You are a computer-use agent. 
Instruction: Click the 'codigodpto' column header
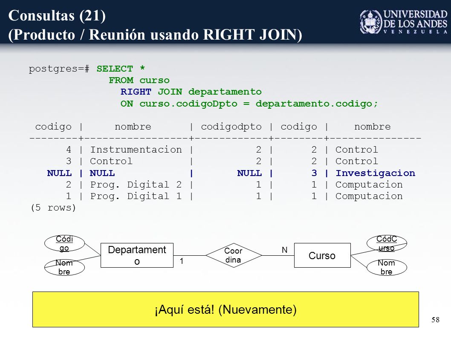(231, 127)
